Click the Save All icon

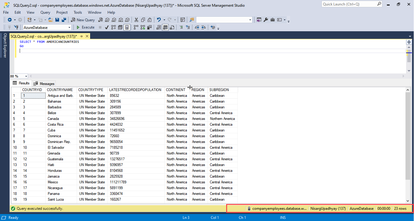(x=64, y=20)
